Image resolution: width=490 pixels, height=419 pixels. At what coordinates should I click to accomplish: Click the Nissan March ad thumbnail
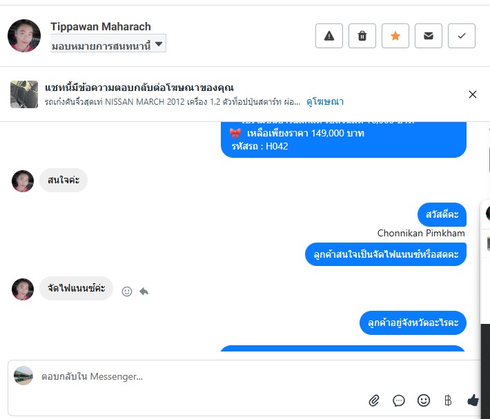pyautogui.click(x=24, y=94)
